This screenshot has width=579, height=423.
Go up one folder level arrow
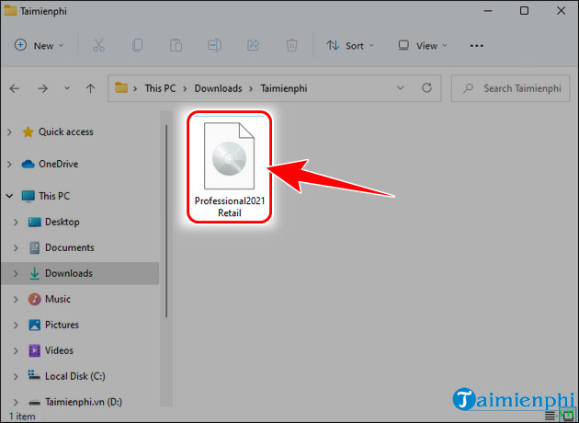(x=90, y=88)
